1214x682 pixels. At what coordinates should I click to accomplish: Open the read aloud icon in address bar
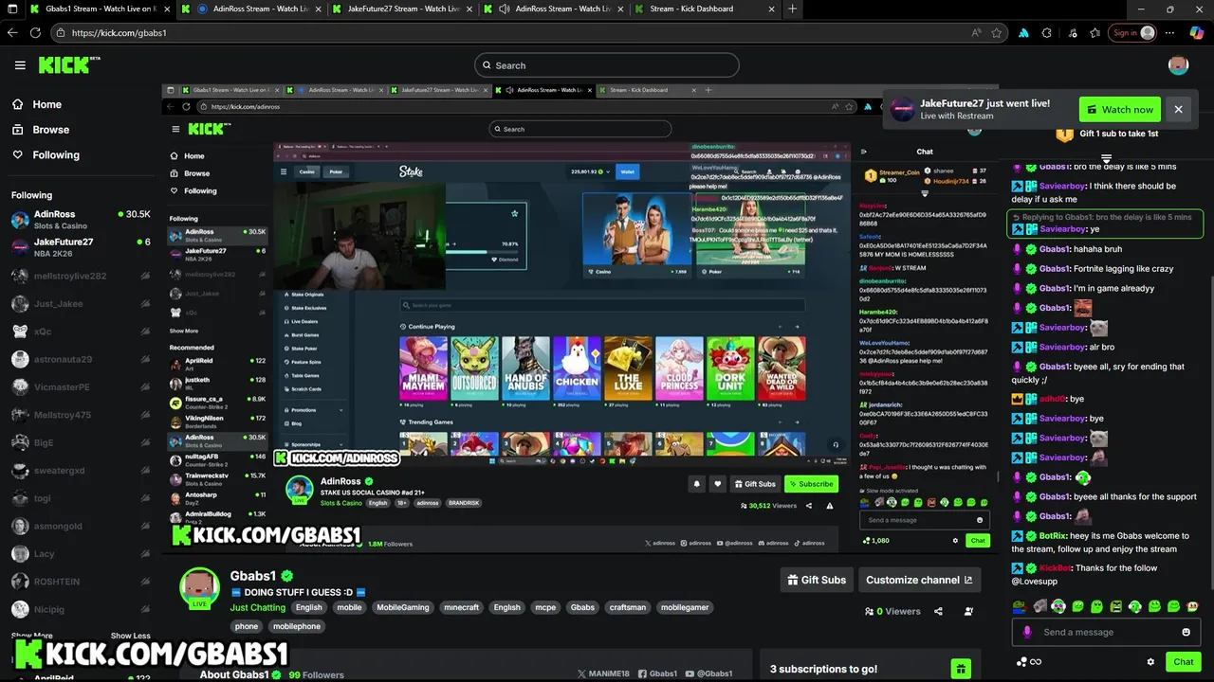(x=975, y=32)
